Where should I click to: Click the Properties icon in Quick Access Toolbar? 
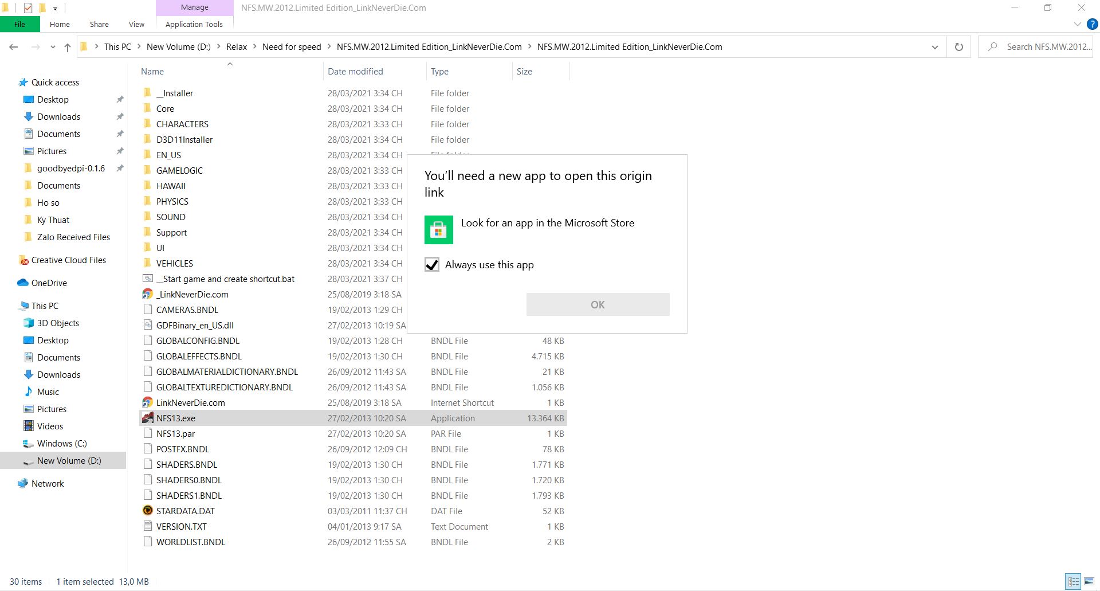pos(28,8)
